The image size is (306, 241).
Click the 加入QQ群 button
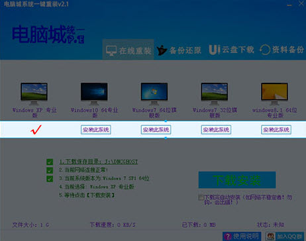[x=285, y=236]
